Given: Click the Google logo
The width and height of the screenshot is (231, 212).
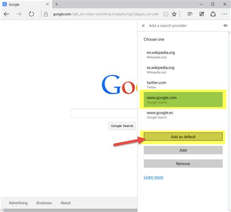Looking at the screenshot, I should (x=119, y=85).
